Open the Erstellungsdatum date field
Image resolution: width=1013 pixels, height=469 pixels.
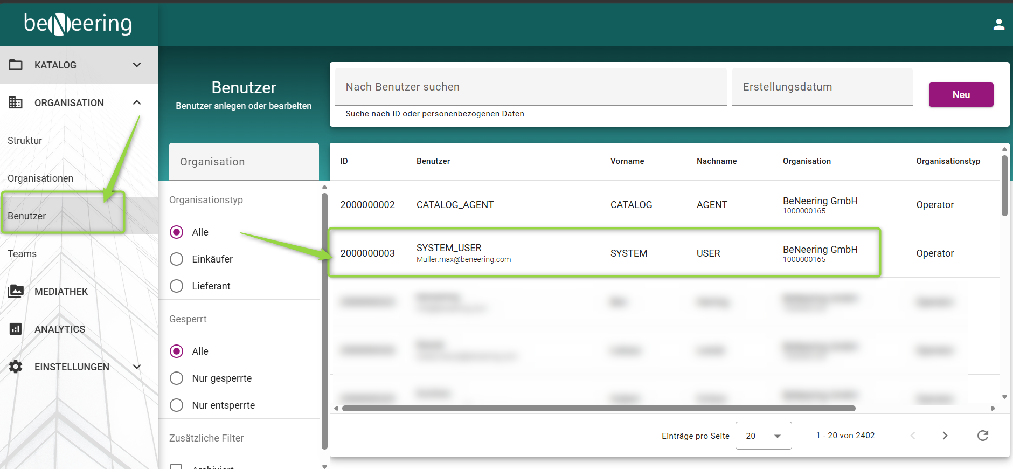(x=822, y=87)
